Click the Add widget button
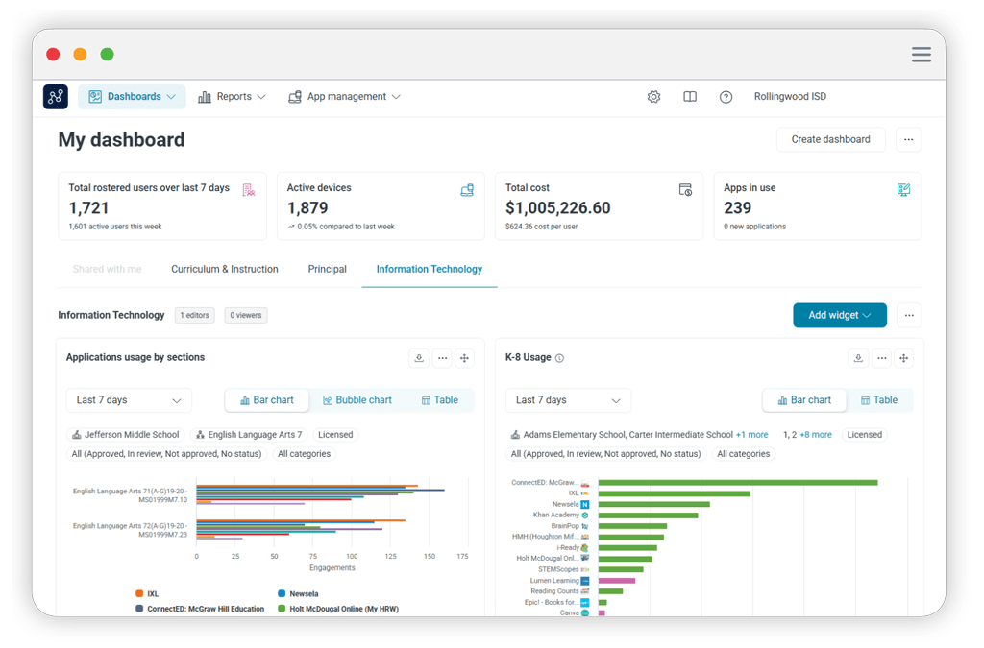Viewport: 984px width, 648px height. [839, 315]
